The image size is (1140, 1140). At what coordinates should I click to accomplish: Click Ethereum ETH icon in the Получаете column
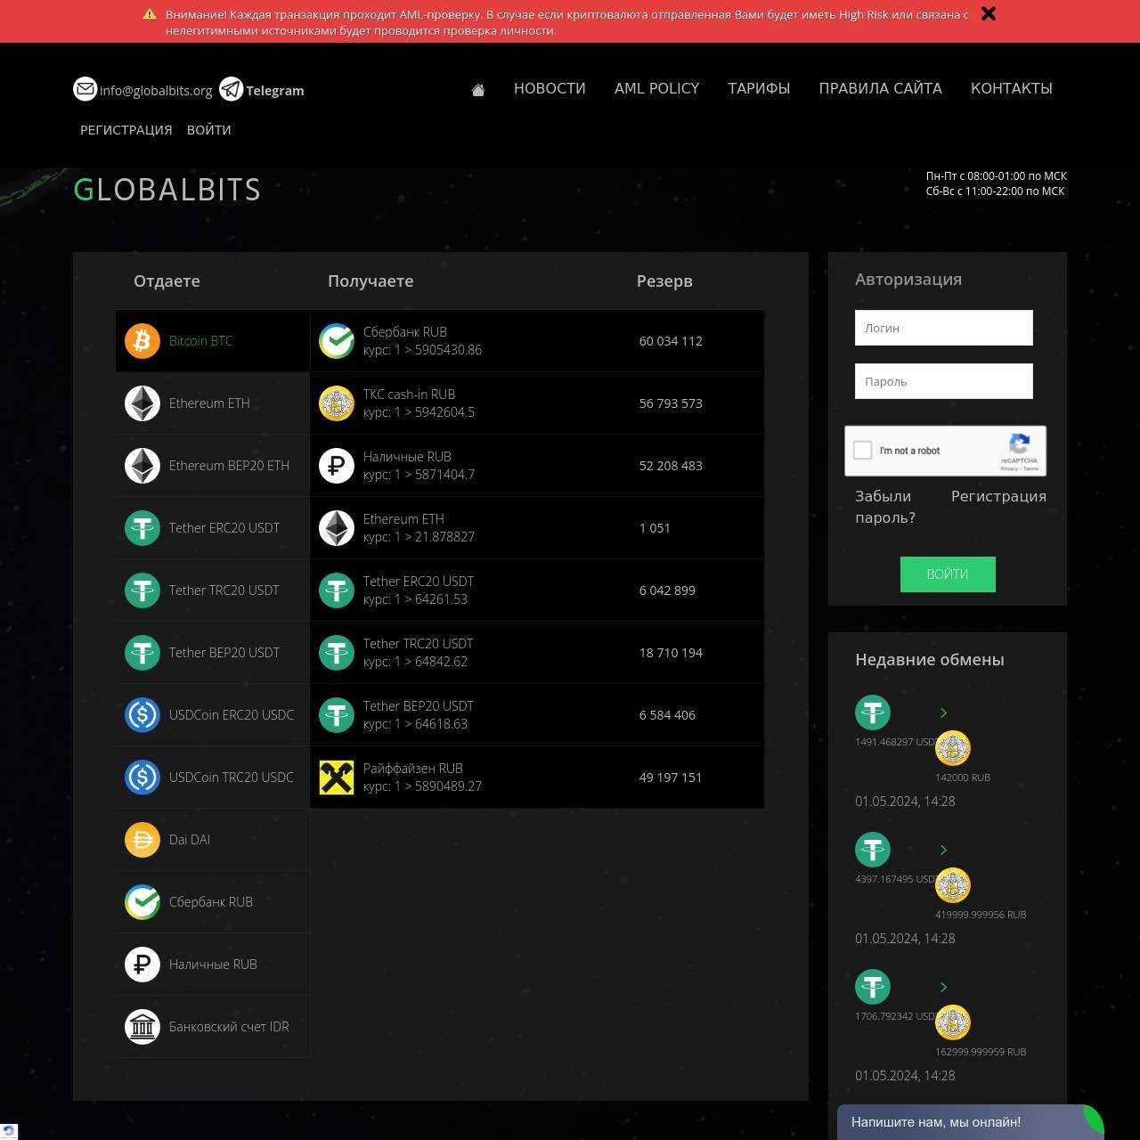click(337, 528)
